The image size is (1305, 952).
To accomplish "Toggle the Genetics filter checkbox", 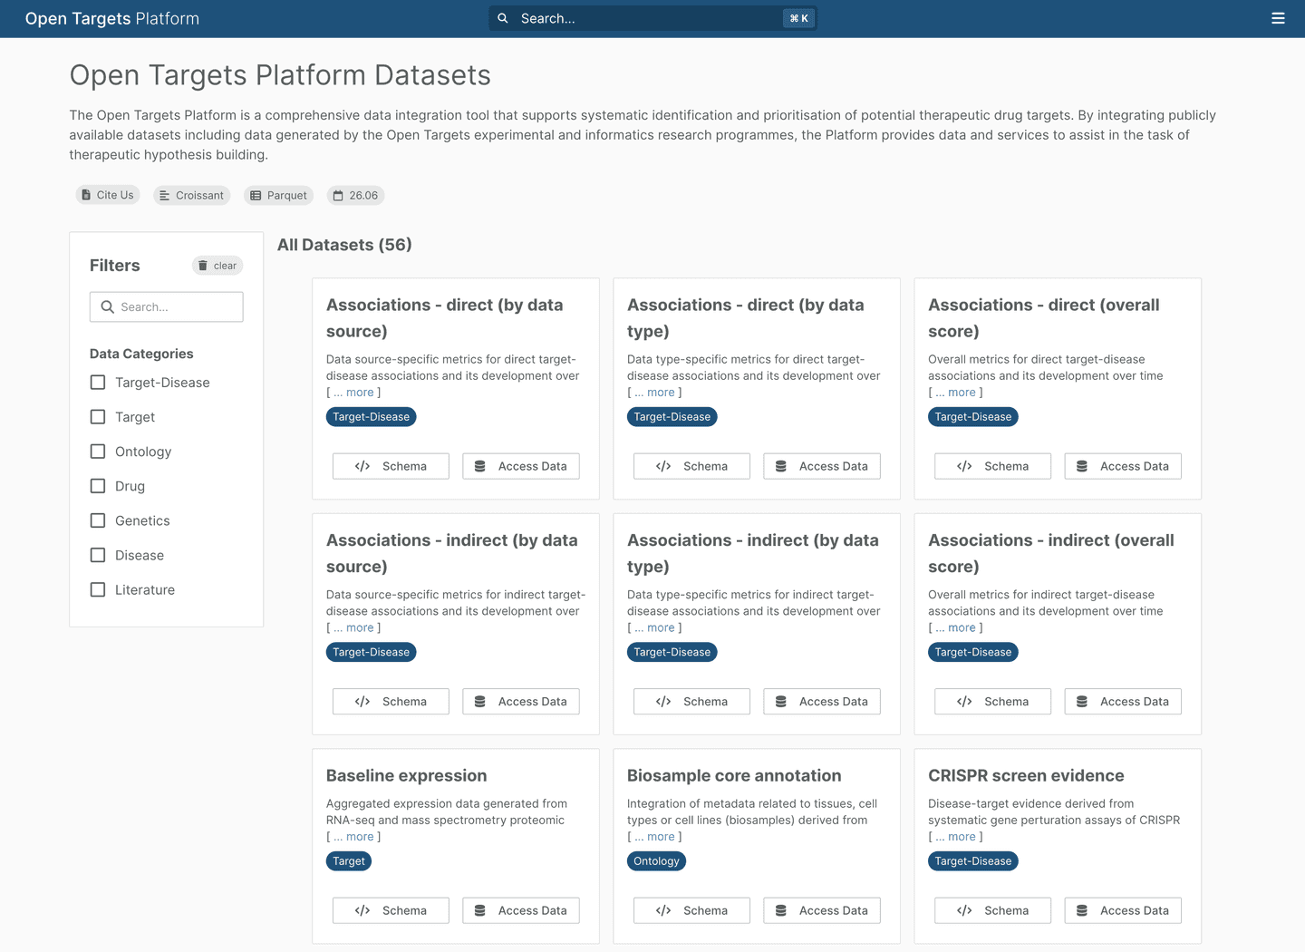I will tap(98, 520).
